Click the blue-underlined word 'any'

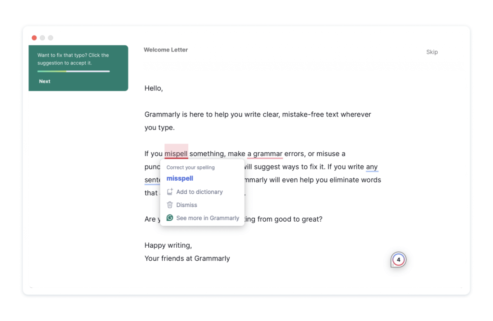pos(372,167)
